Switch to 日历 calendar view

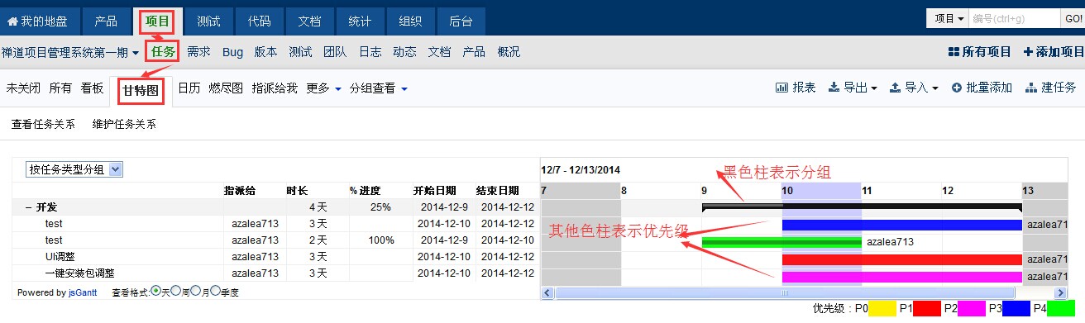click(x=189, y=88)
